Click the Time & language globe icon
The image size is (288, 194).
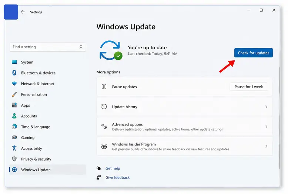[x=14, y=127]
